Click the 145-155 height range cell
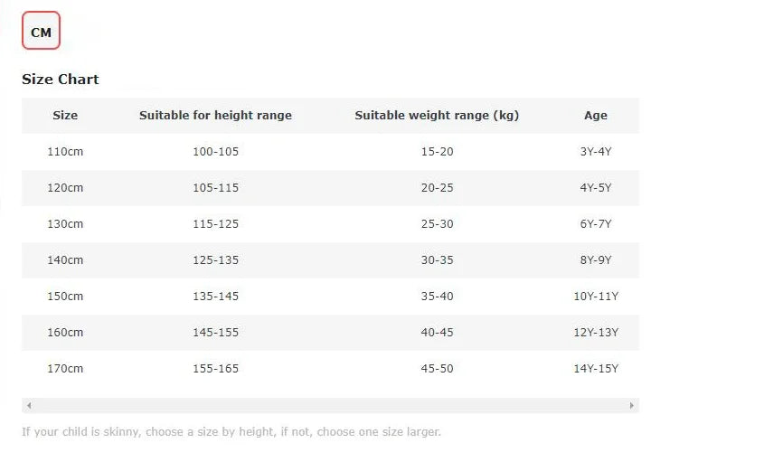Image resolution: width=783 pixels, height=462 pixels. click(215, 333)
